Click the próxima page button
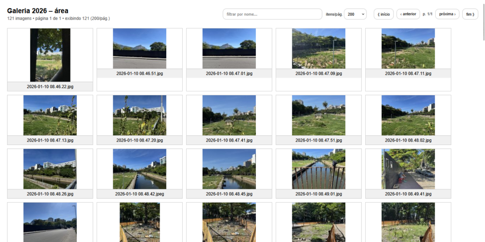Viewport: 485px width, 242px height. point(447,14)
